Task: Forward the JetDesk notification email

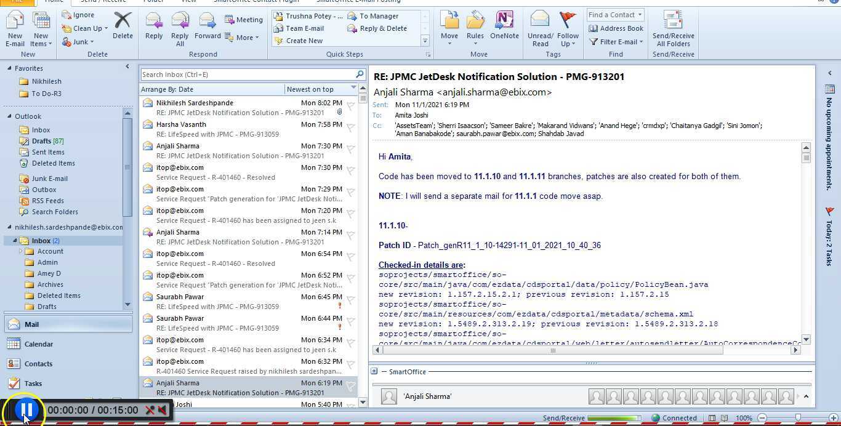Action: [207, 28]
